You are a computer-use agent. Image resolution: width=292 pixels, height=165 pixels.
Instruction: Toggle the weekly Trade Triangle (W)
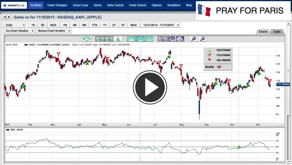point(109,39)
